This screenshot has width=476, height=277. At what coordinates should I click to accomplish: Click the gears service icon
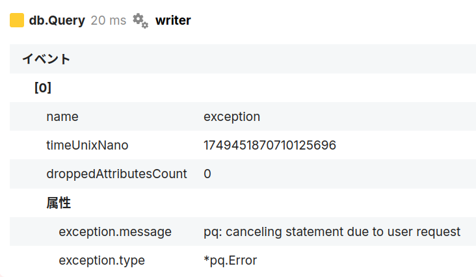[140, 21]
